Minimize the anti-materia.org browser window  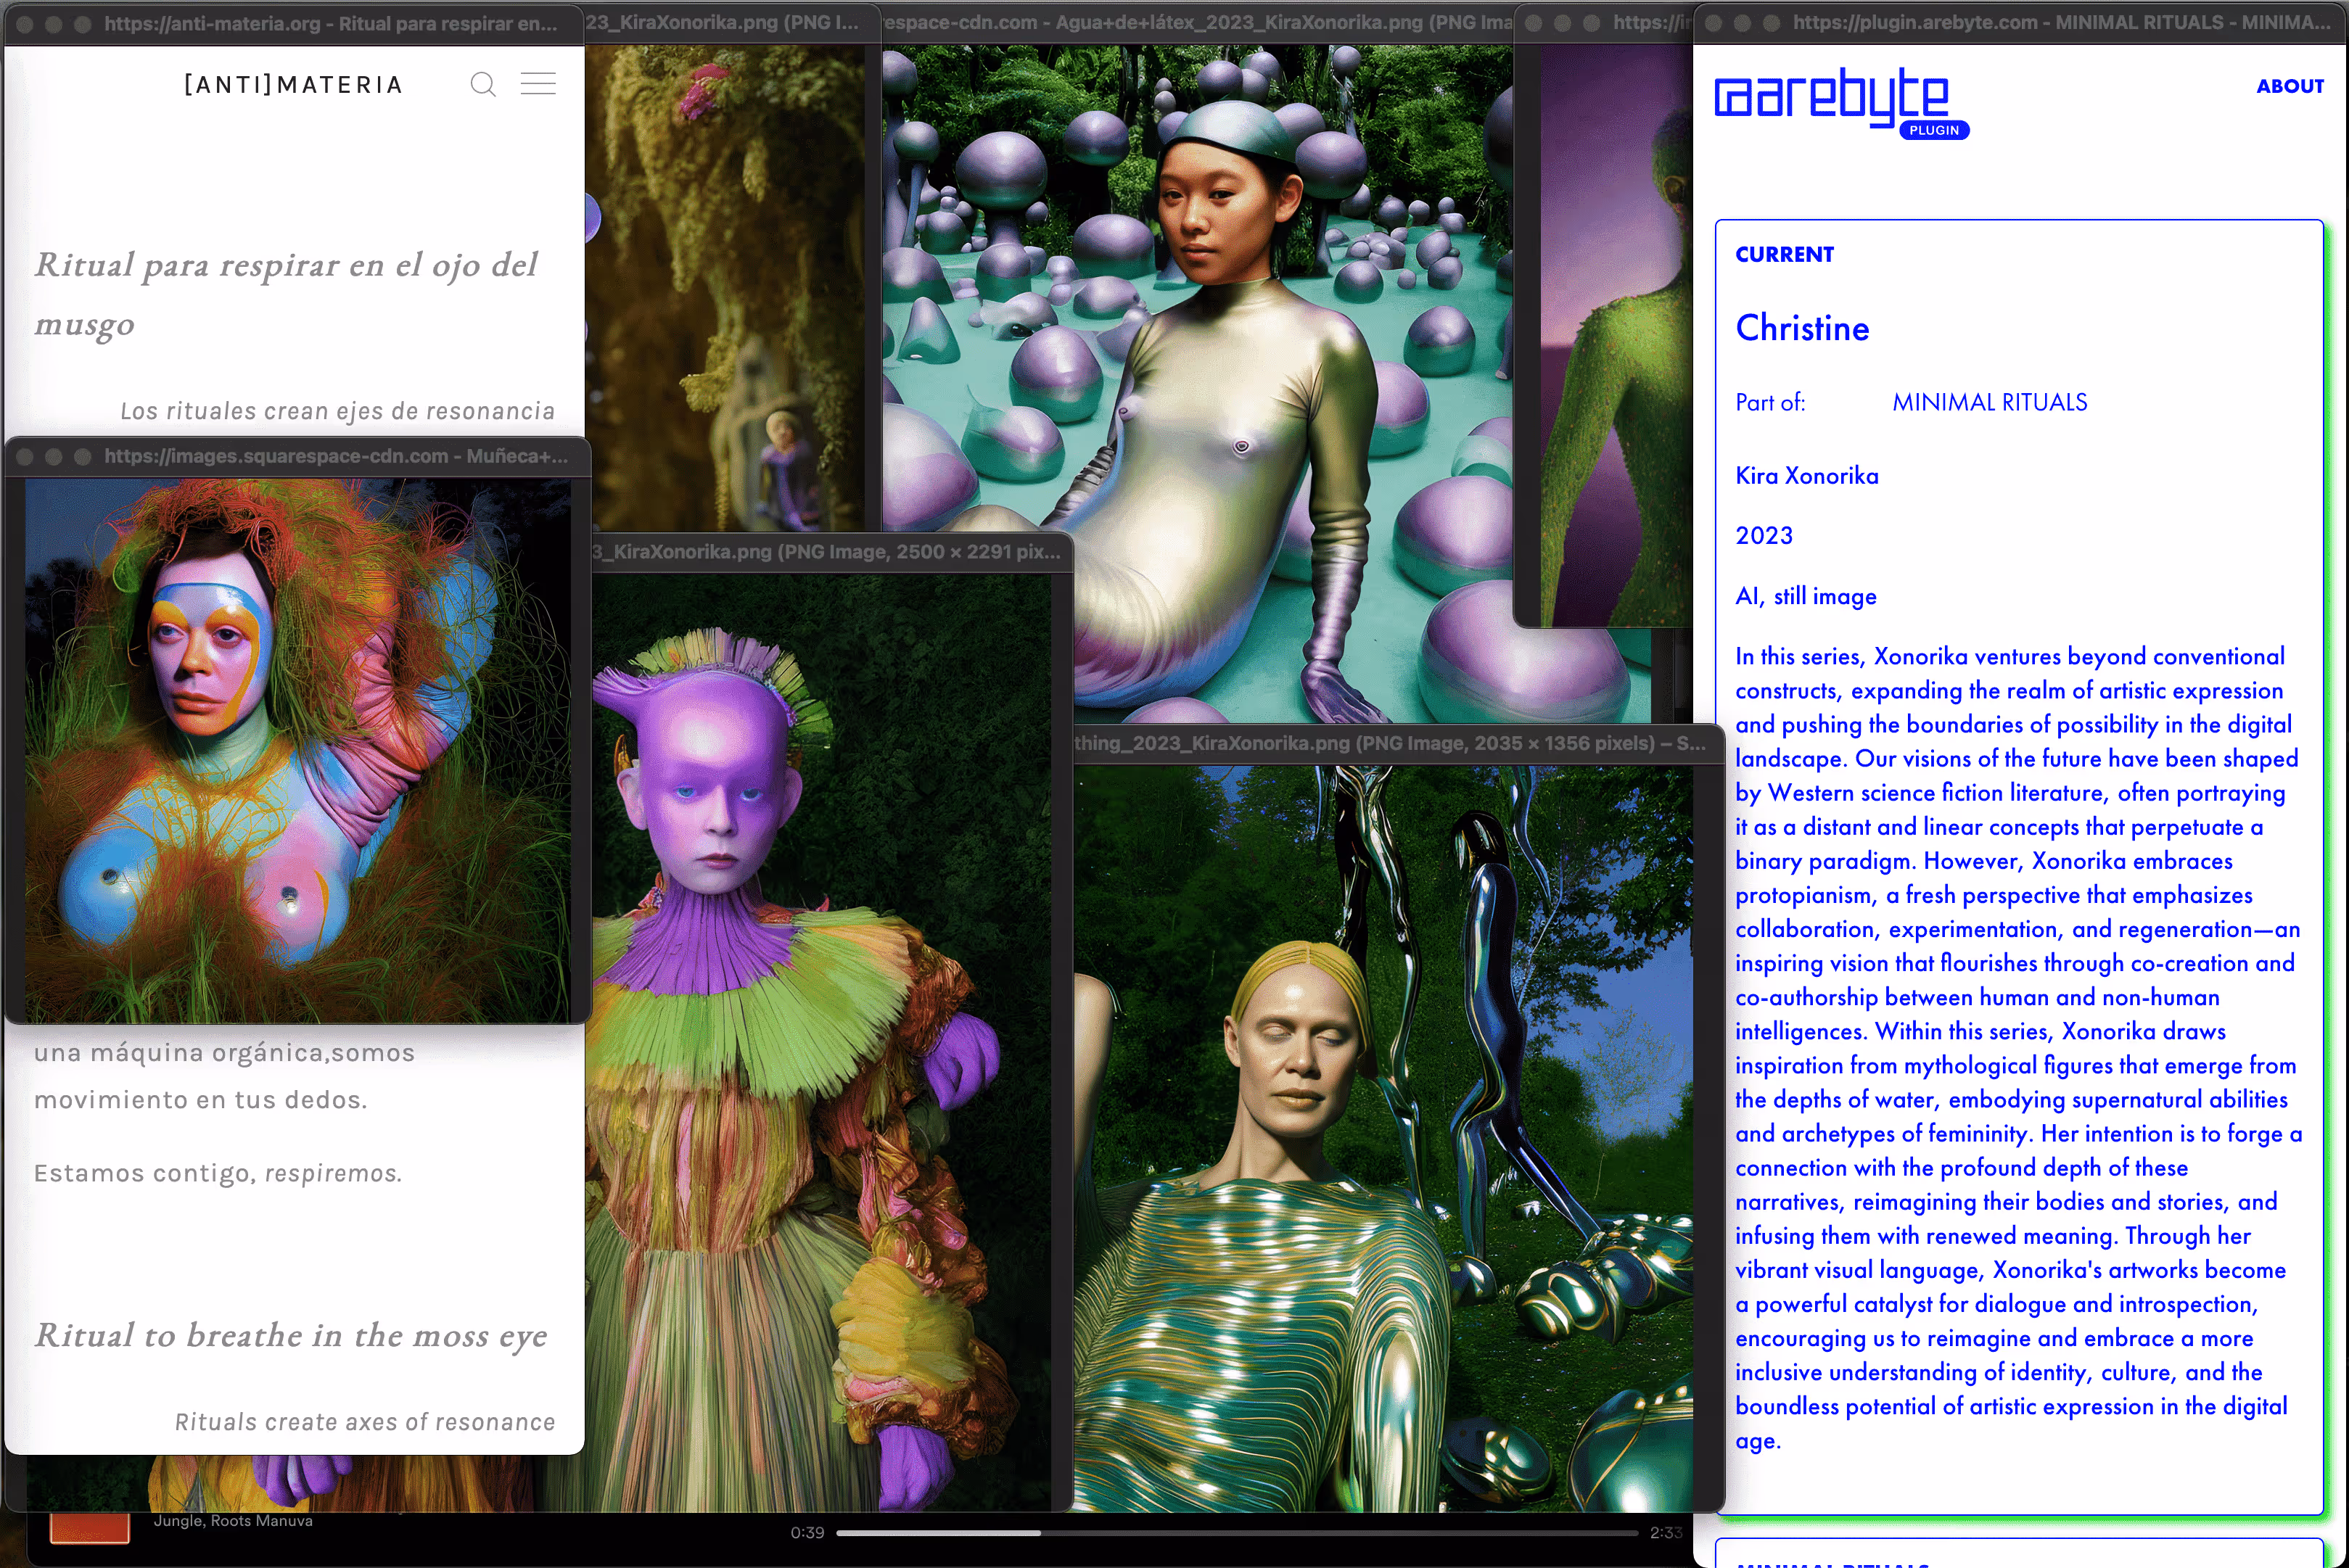point(54,24)
